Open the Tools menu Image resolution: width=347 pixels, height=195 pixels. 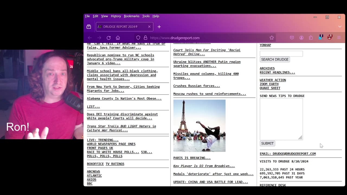[x=146, y=16]
